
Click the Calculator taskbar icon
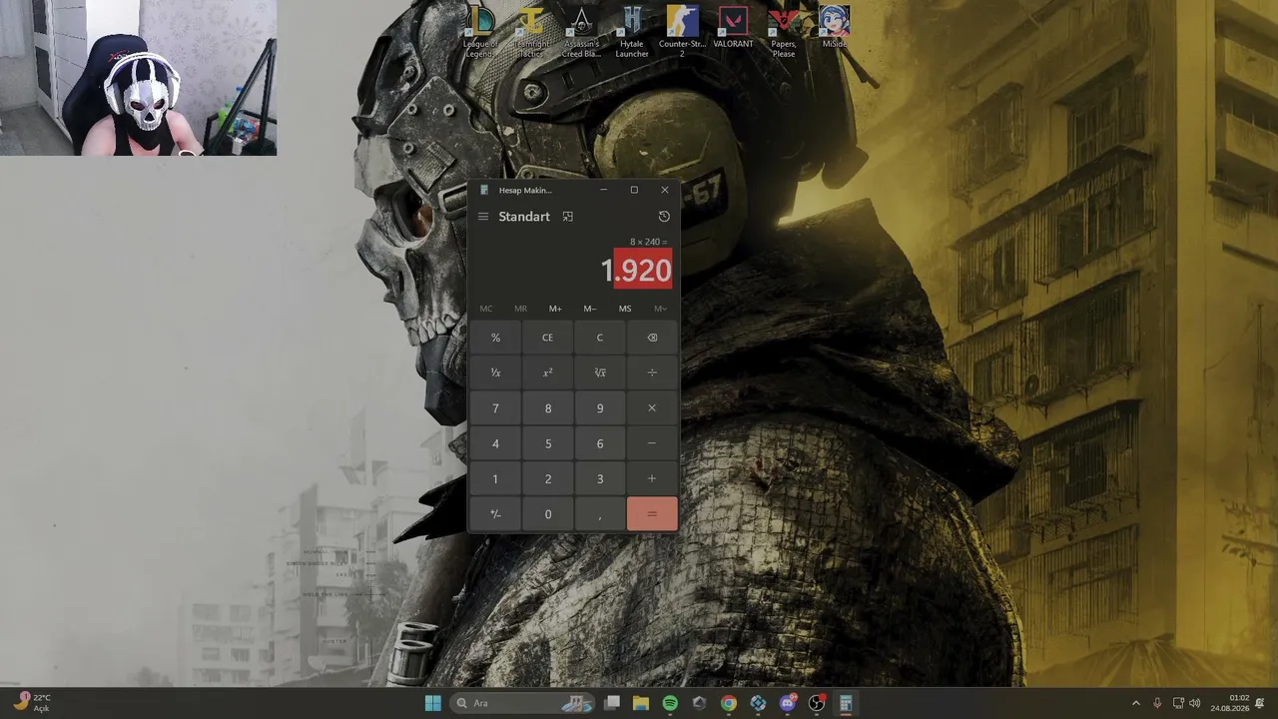846,703
